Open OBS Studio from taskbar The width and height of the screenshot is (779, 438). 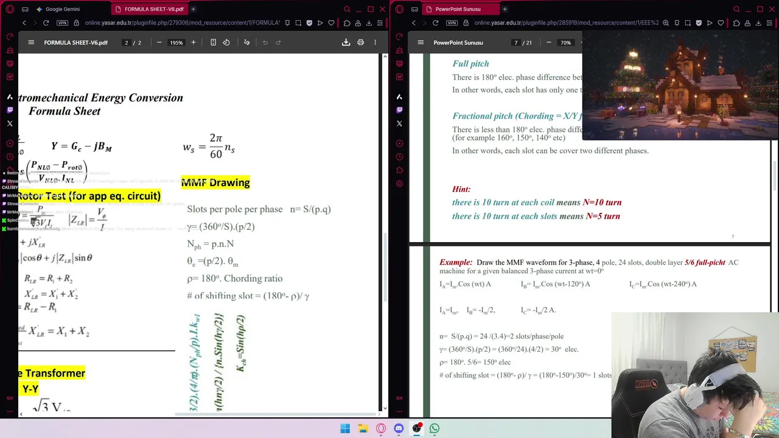coord(417,428)
